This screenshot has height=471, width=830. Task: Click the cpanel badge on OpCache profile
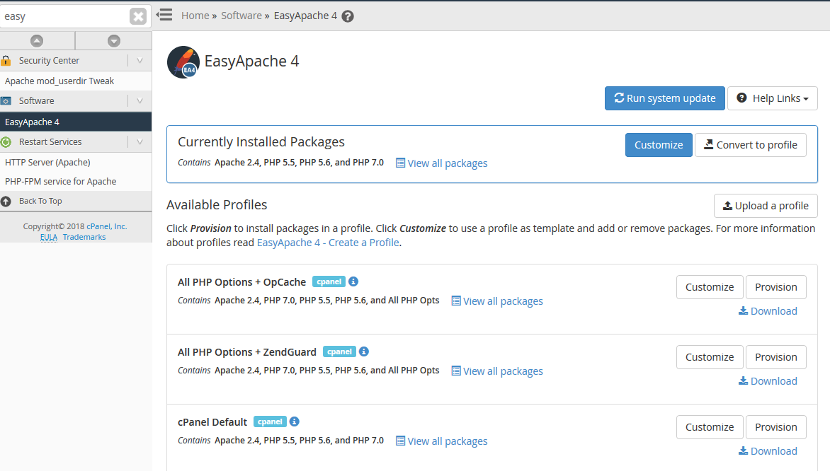(x=329, y=281)
